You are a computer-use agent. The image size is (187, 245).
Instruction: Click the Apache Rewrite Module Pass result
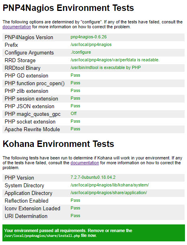75,129
